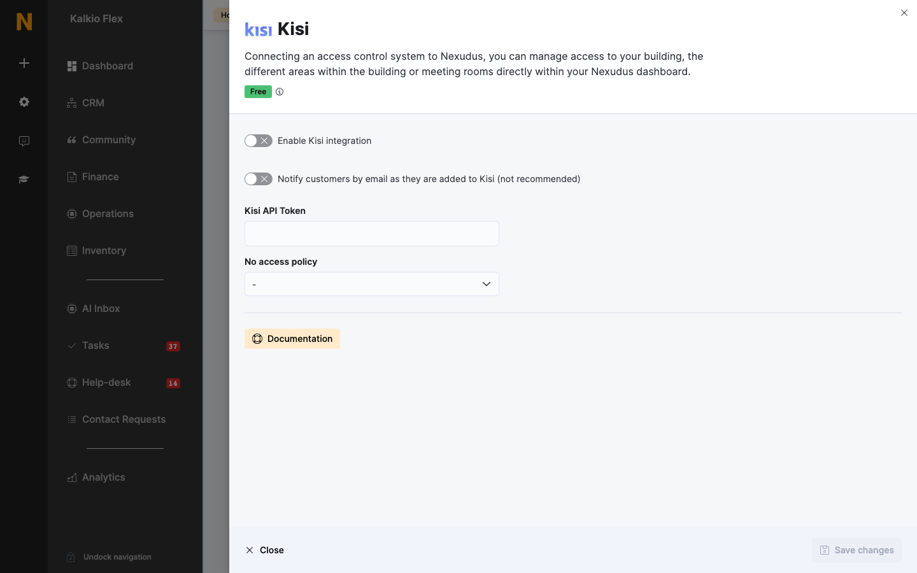
Task: Click the Tasks badge showing 37
Action: 173,346
